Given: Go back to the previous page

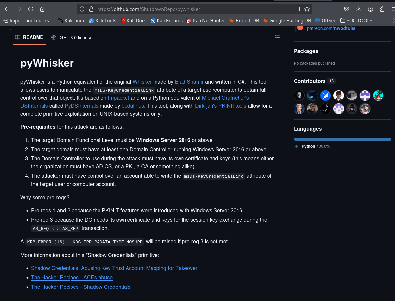Looking at the screenshot, I should [x=7, y=9].
